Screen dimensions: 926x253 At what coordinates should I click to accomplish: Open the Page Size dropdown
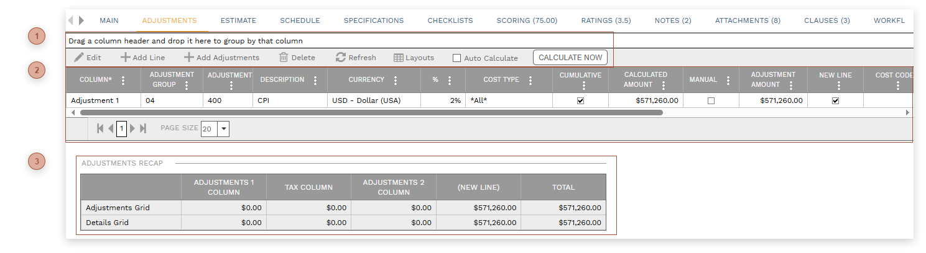pyautogui.click(x=224, y=129)
